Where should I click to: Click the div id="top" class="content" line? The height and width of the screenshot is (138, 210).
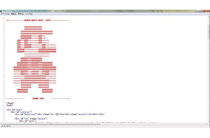coord(31,119)
